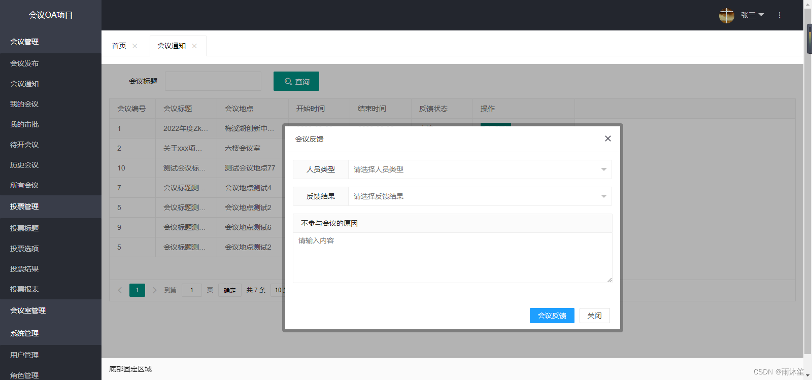Click the next page arrow in pagination
This screenshot has width=812, height=380.
point(155,290)
